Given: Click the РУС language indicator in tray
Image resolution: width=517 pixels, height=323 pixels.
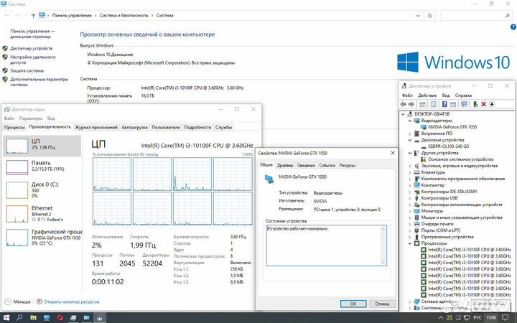Looking at the screenshot, I should click(x=478, y=318).
